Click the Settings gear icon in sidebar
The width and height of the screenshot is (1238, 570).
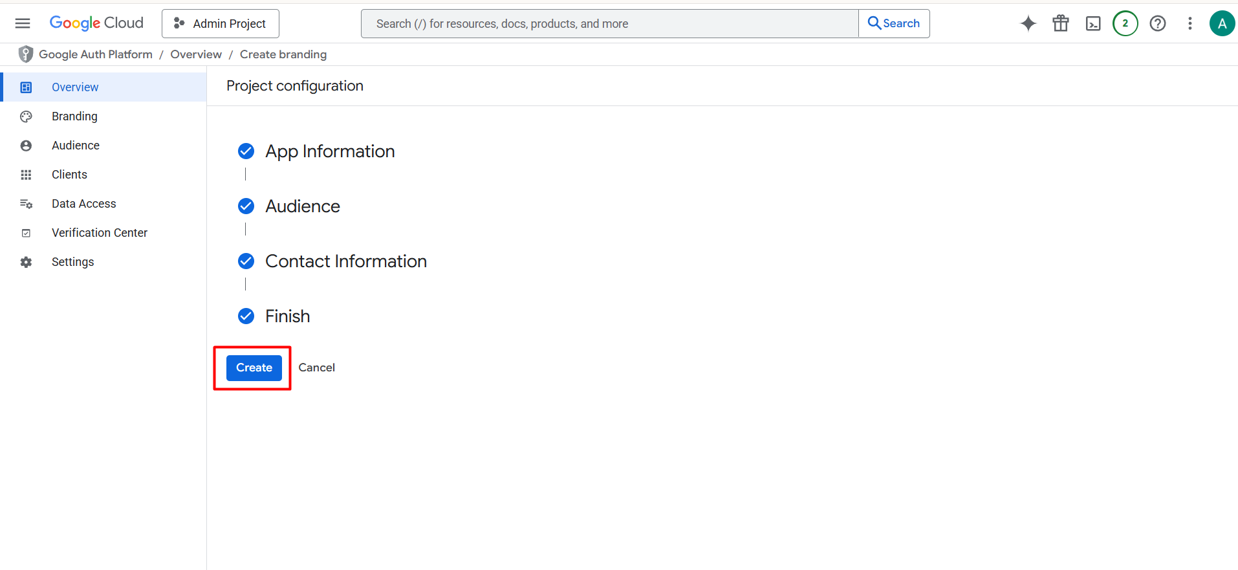coord(26,262)
